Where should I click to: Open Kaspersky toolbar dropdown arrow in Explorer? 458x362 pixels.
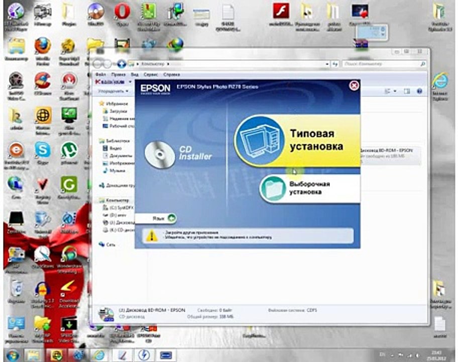[130, 82]
